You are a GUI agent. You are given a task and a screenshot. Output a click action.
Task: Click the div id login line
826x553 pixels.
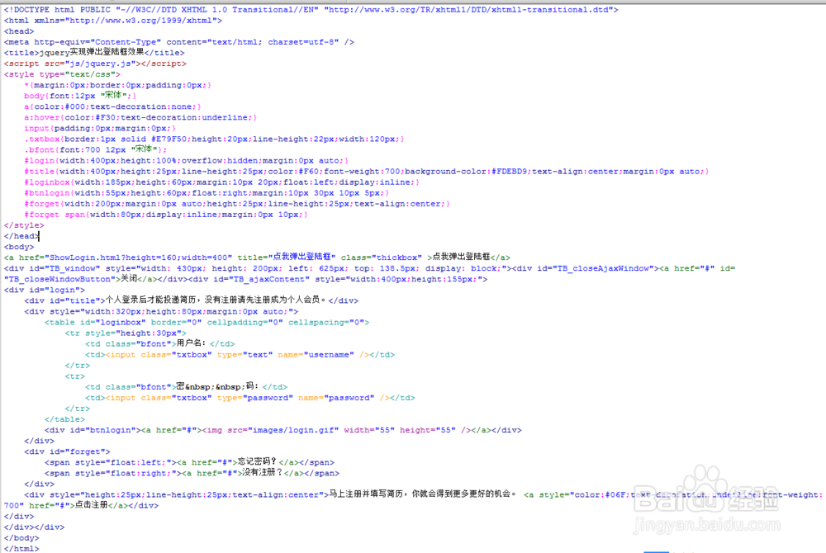pyautogui.click(x=45, y=290)
